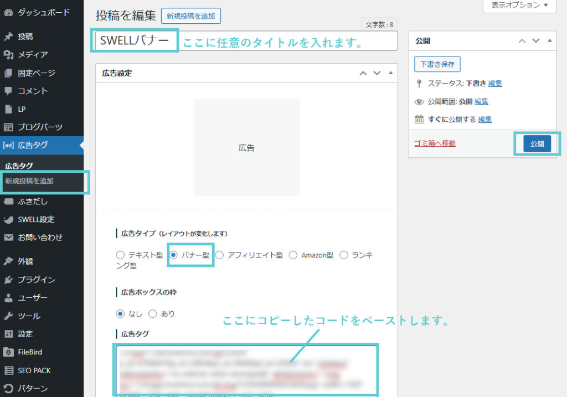Click the FileBird icon in sidebar
The width and height of the screenshot is (567, 397).
[x=8, y=352]
